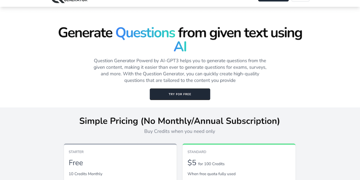Image resolution: width=360 pixels, height=180 pixels.
Task: Select the Simple Pricing section heading
Action: 180,121
